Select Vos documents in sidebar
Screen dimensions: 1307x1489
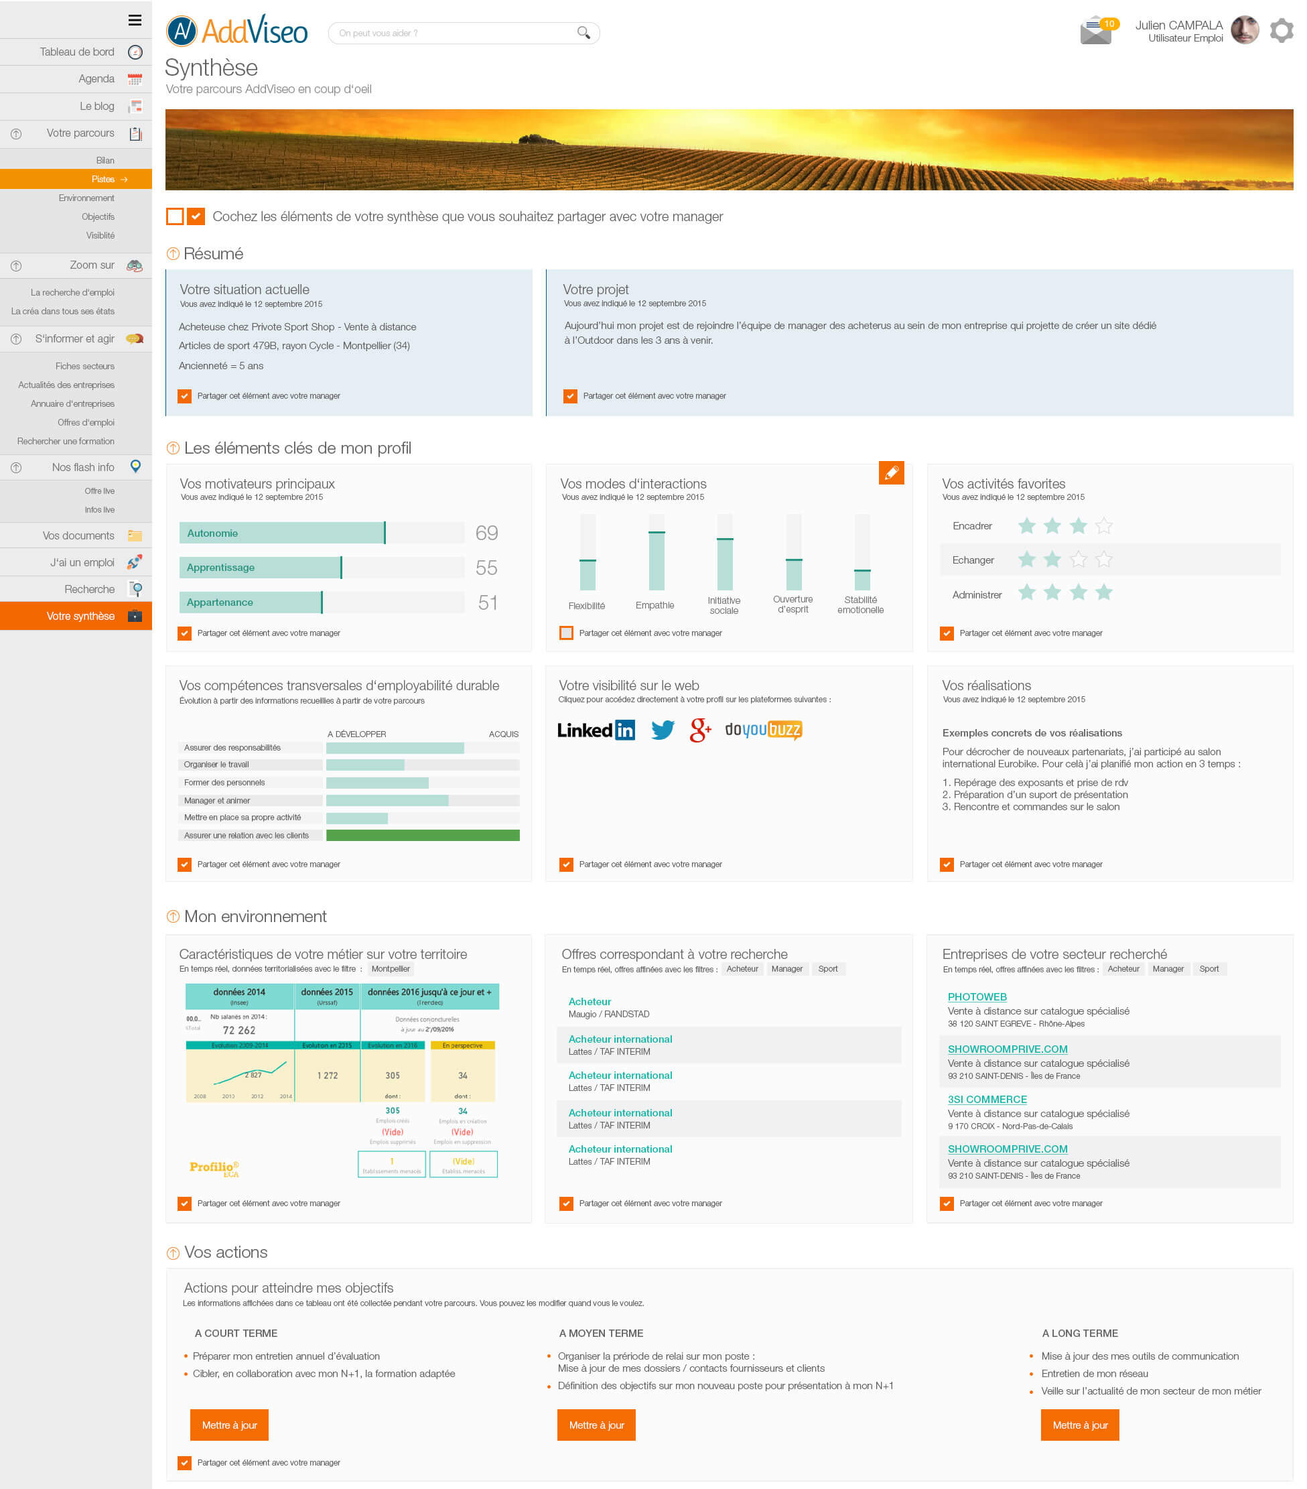[78, 535]
